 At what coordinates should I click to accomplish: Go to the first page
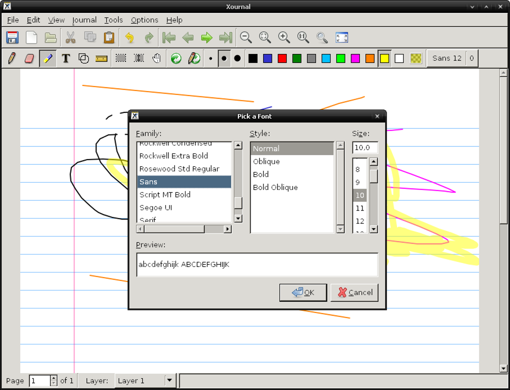(x=169, y=37)
